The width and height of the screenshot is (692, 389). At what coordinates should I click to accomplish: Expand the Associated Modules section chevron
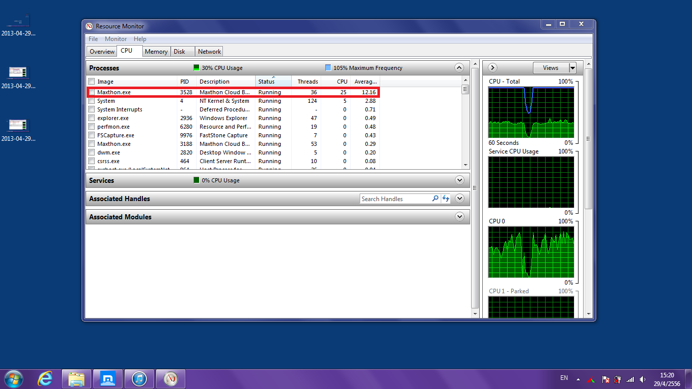[x=459, y=217]
